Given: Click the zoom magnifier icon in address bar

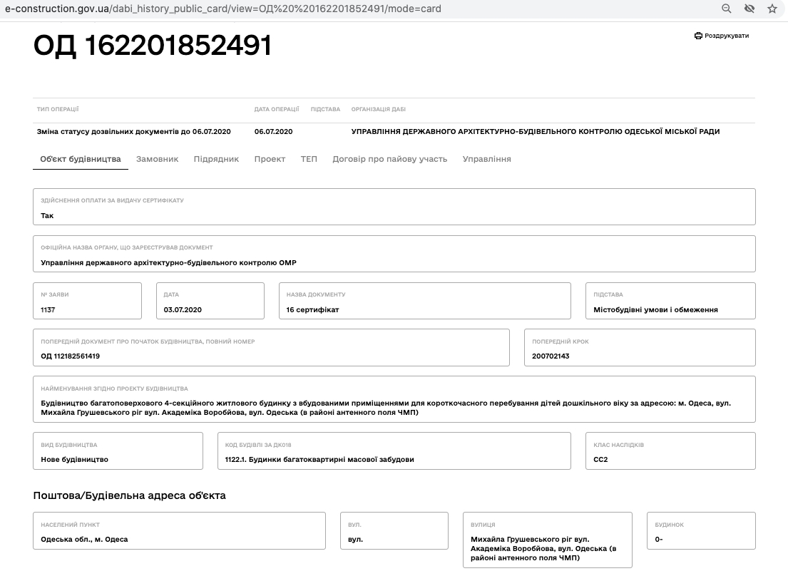Looking at the screenshot, I should 726,9.
